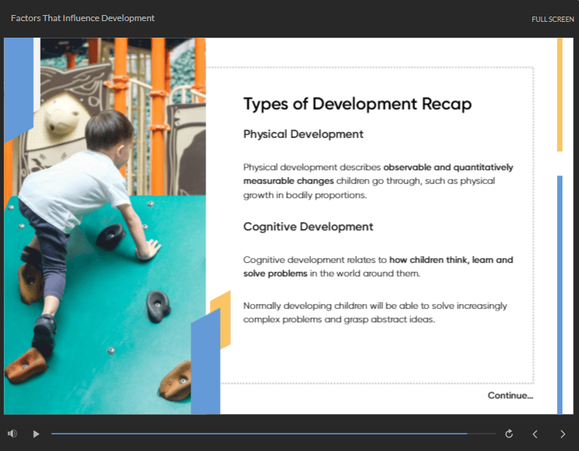Image resolution: width=579 pixels, height=451 pixels.
Task: Click the Continue... link
Action: pos(510,395)
